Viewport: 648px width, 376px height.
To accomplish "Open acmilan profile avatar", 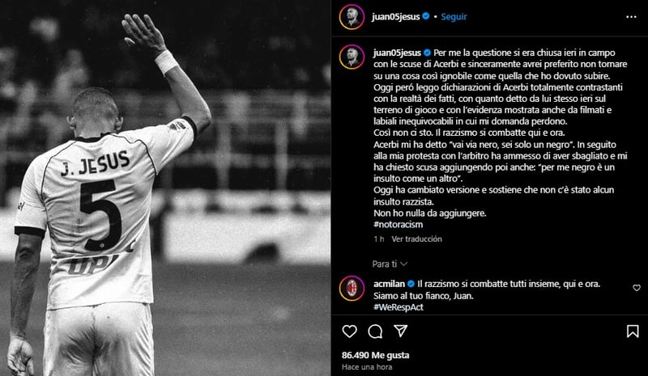I will point(352,288).
